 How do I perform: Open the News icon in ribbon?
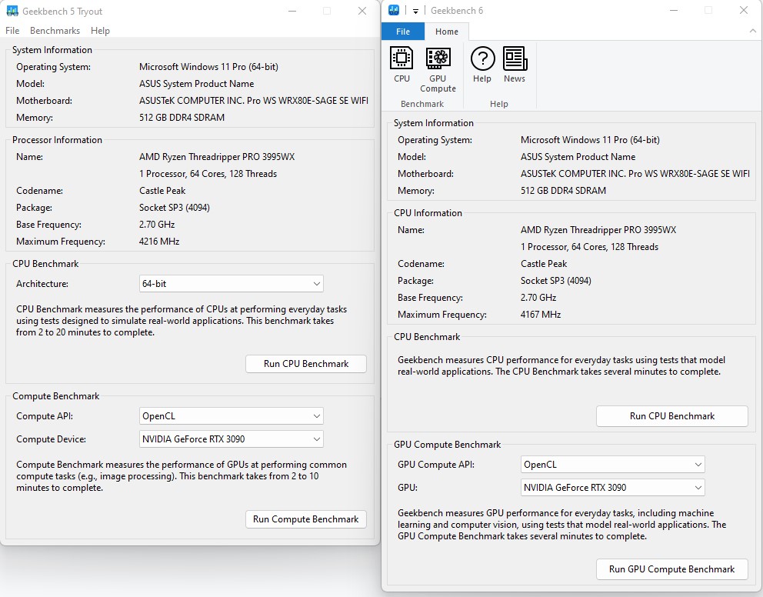pos(515,65)
